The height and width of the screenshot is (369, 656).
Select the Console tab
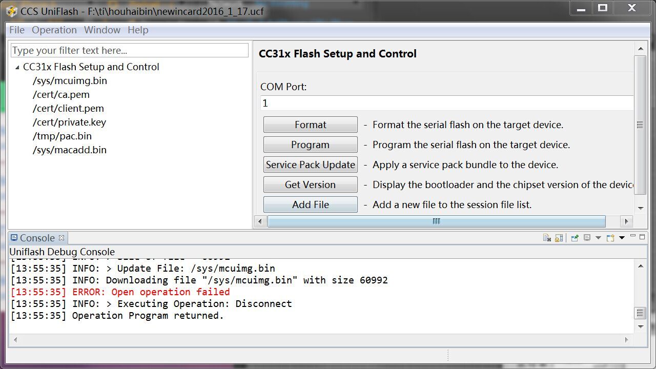click(37, 238)
